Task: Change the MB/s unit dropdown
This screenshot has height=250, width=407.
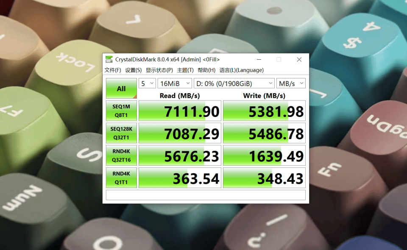Action: (291, 83)
